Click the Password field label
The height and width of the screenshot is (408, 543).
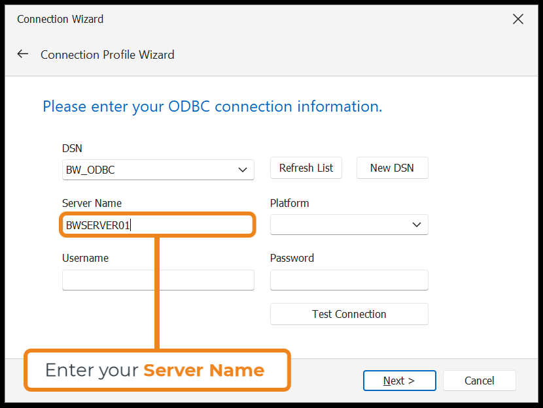292,258
